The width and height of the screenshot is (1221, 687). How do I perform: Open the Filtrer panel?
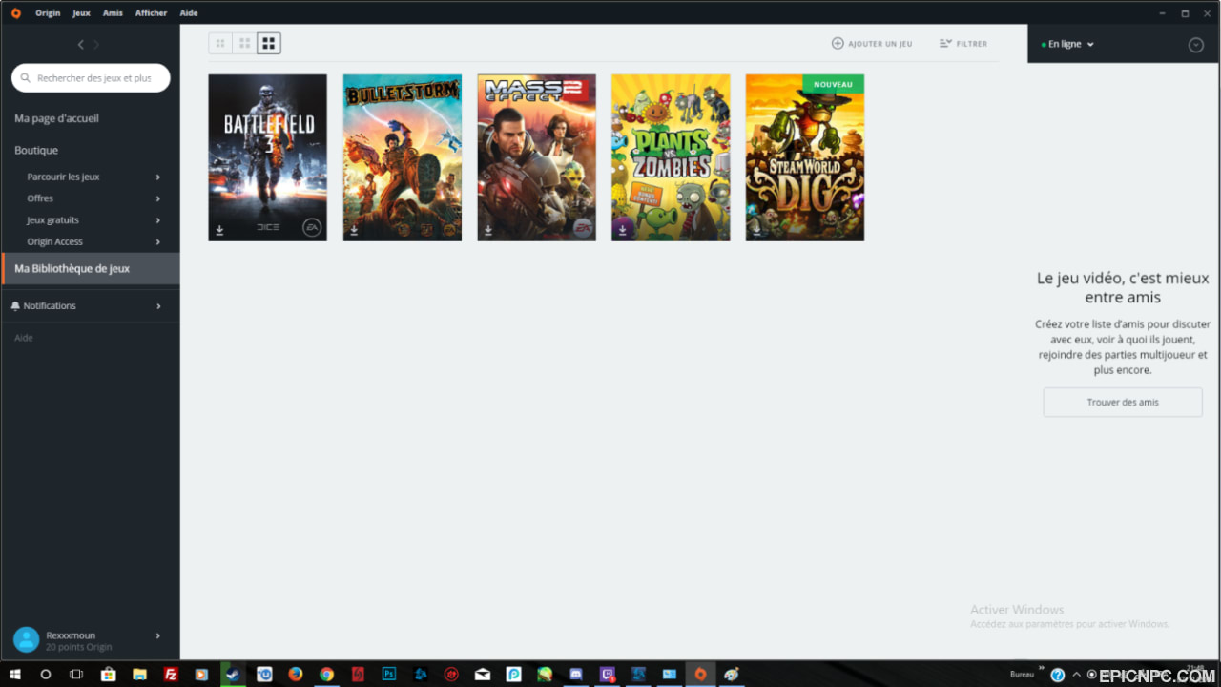point(963,44)
